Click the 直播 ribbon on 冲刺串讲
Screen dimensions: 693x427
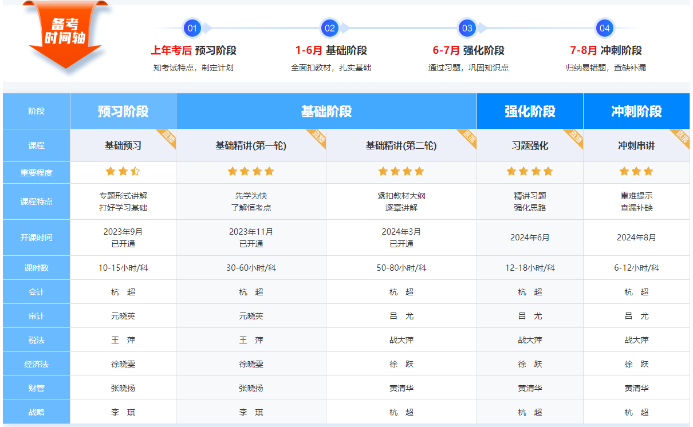[x=681, y=137]
